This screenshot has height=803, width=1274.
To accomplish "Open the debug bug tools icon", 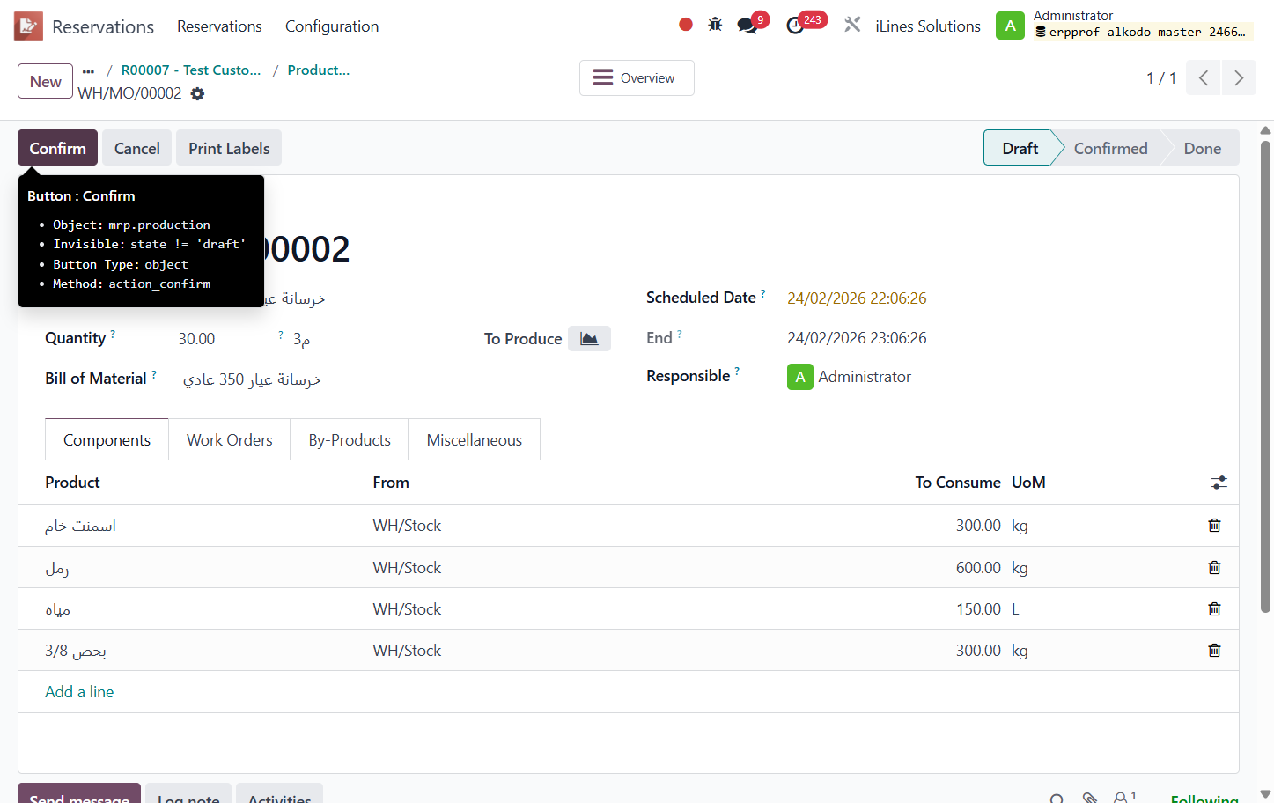I will 715,25.
